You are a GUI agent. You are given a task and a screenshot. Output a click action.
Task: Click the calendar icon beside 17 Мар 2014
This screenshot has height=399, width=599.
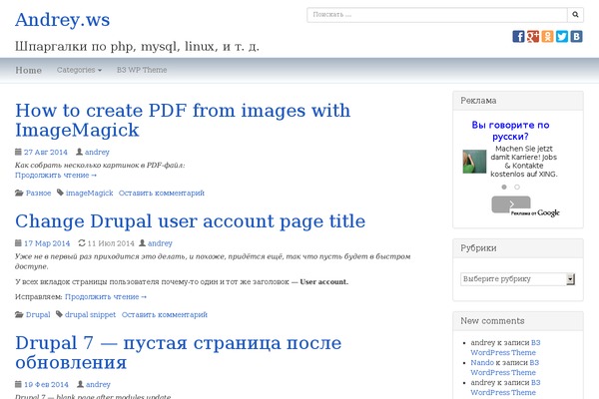click(18, 242)
